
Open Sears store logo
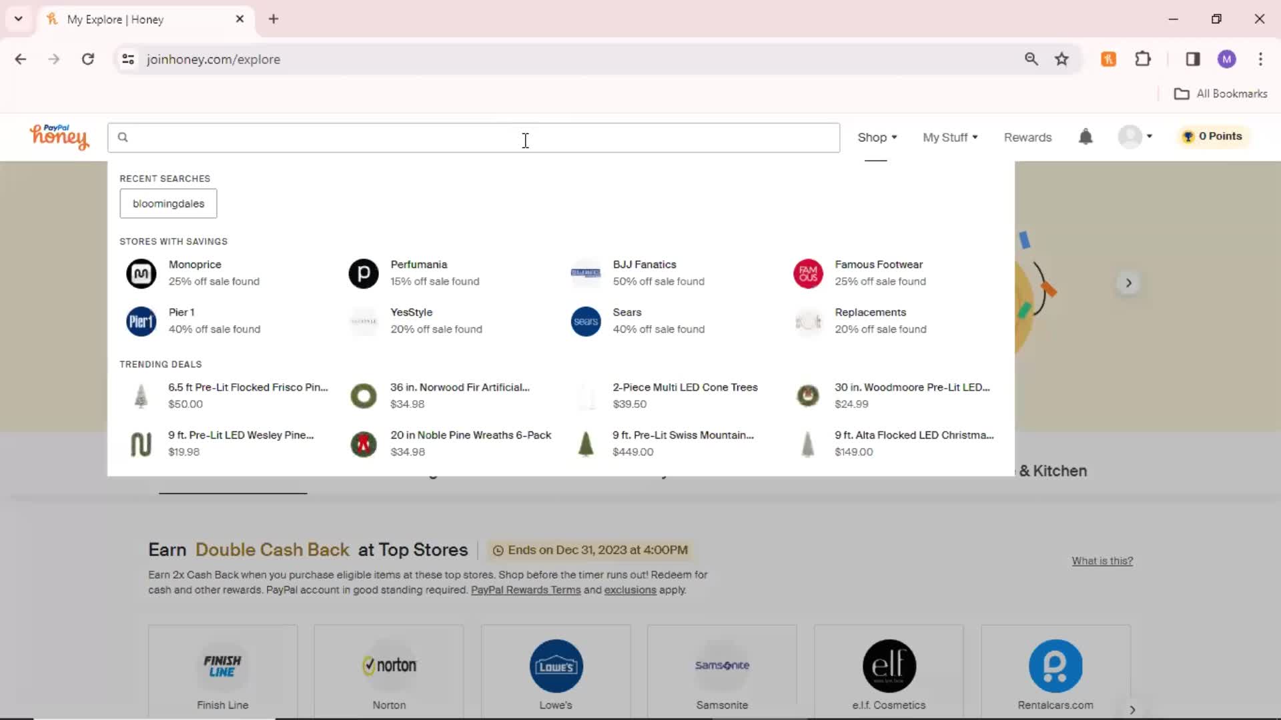point(586,321)
